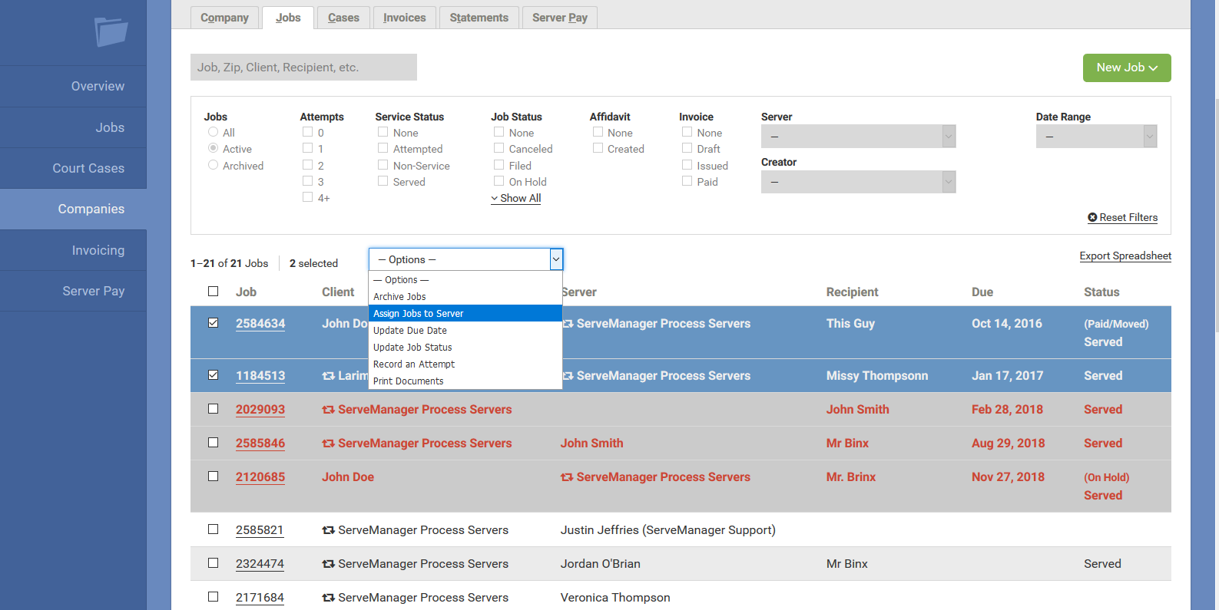Uncheck the checkbox for job 2584634
This screenshot has width=1219, height=610.
coord(214,323)
